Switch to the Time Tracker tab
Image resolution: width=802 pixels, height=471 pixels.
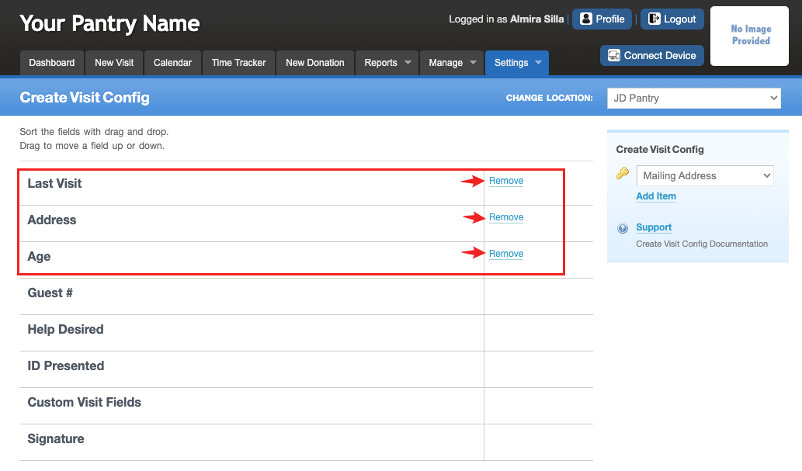239,63
